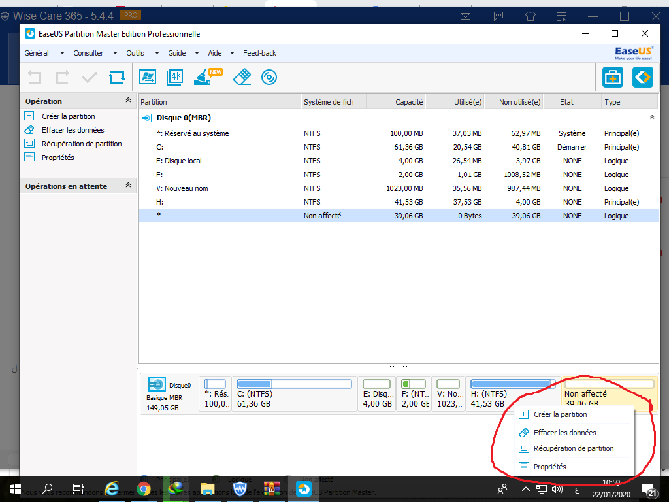Screen dimensions: 669x502
Task: Select the '*: Réservé au système' partition row
Action: pos(398,133)
